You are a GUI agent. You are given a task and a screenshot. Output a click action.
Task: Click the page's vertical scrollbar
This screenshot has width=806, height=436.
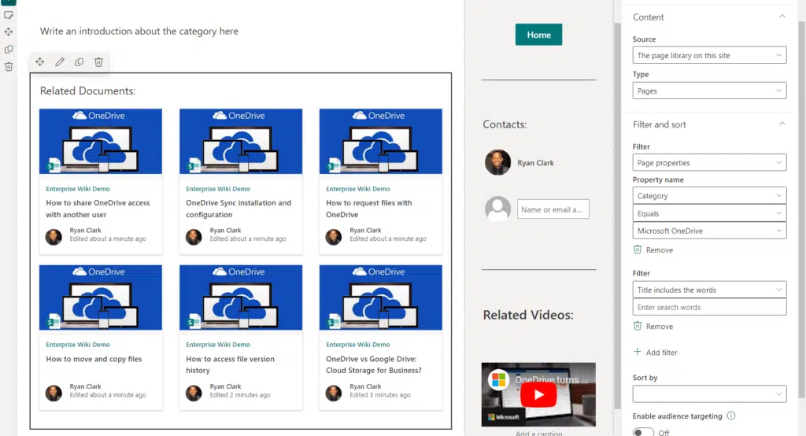coord(617,216)
